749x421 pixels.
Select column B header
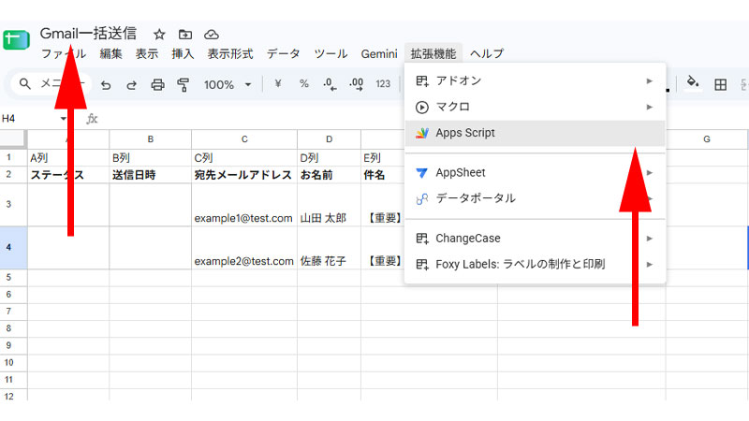click(151, 139)
